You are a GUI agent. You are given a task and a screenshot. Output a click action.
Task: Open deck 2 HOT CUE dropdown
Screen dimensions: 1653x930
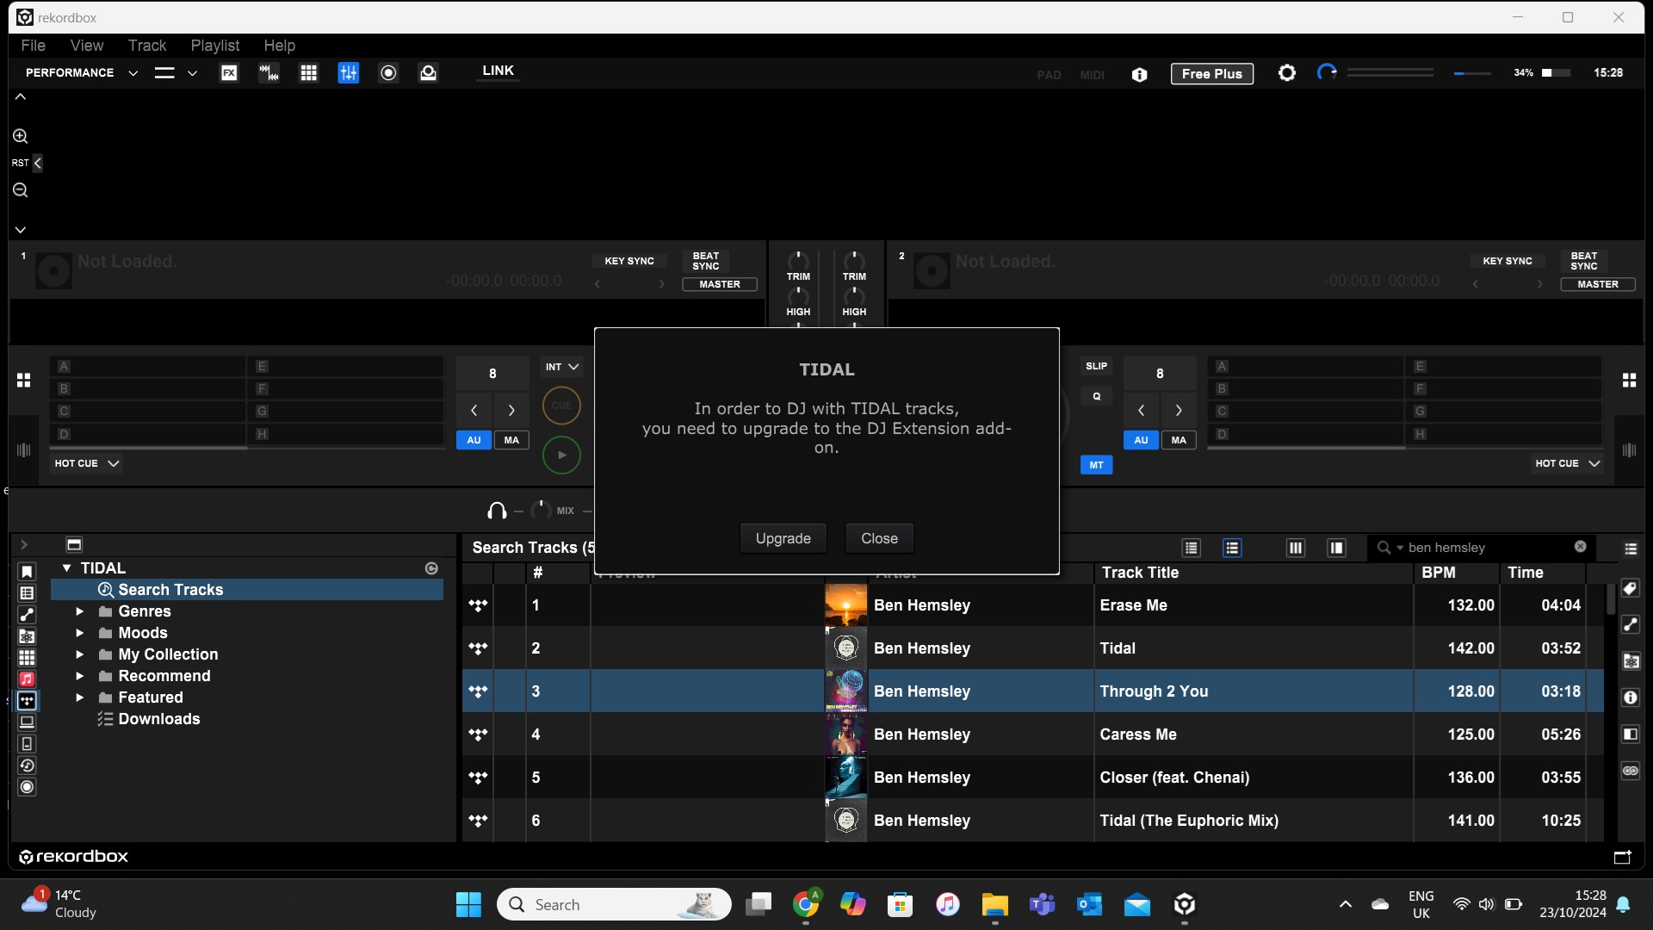[x=1567, y=463]
